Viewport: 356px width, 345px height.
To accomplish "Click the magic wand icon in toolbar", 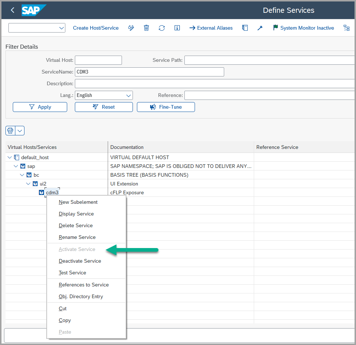I will tap(260, 28).
